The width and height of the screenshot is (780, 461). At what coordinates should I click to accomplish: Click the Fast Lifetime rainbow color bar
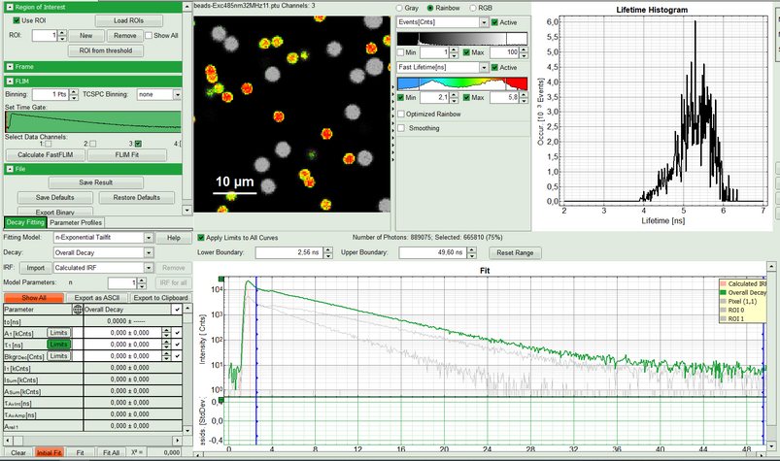[461, 83]
